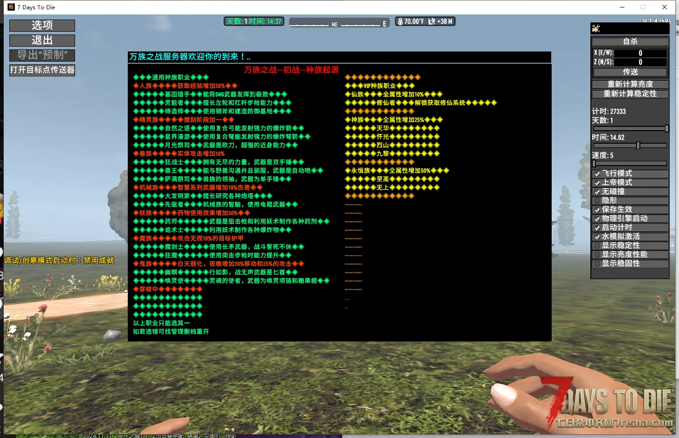This screenshot has width=679, height=438.
Task: Click the 导出"预制" export prefab button
Action: [x=42, y=55]
